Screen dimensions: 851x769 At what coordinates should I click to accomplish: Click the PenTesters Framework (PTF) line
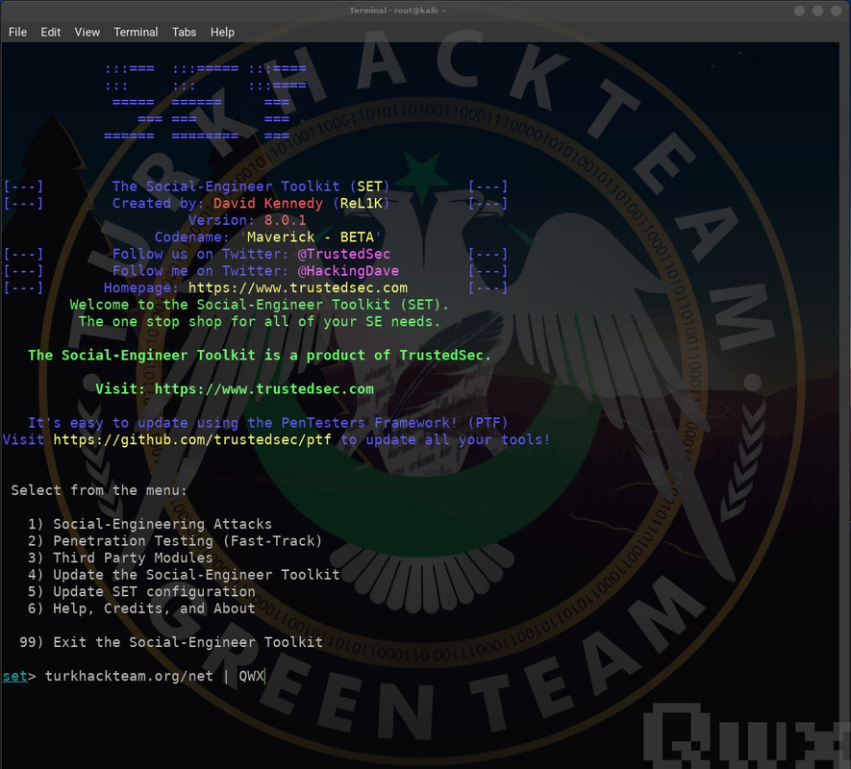click(x=267, y=423)
